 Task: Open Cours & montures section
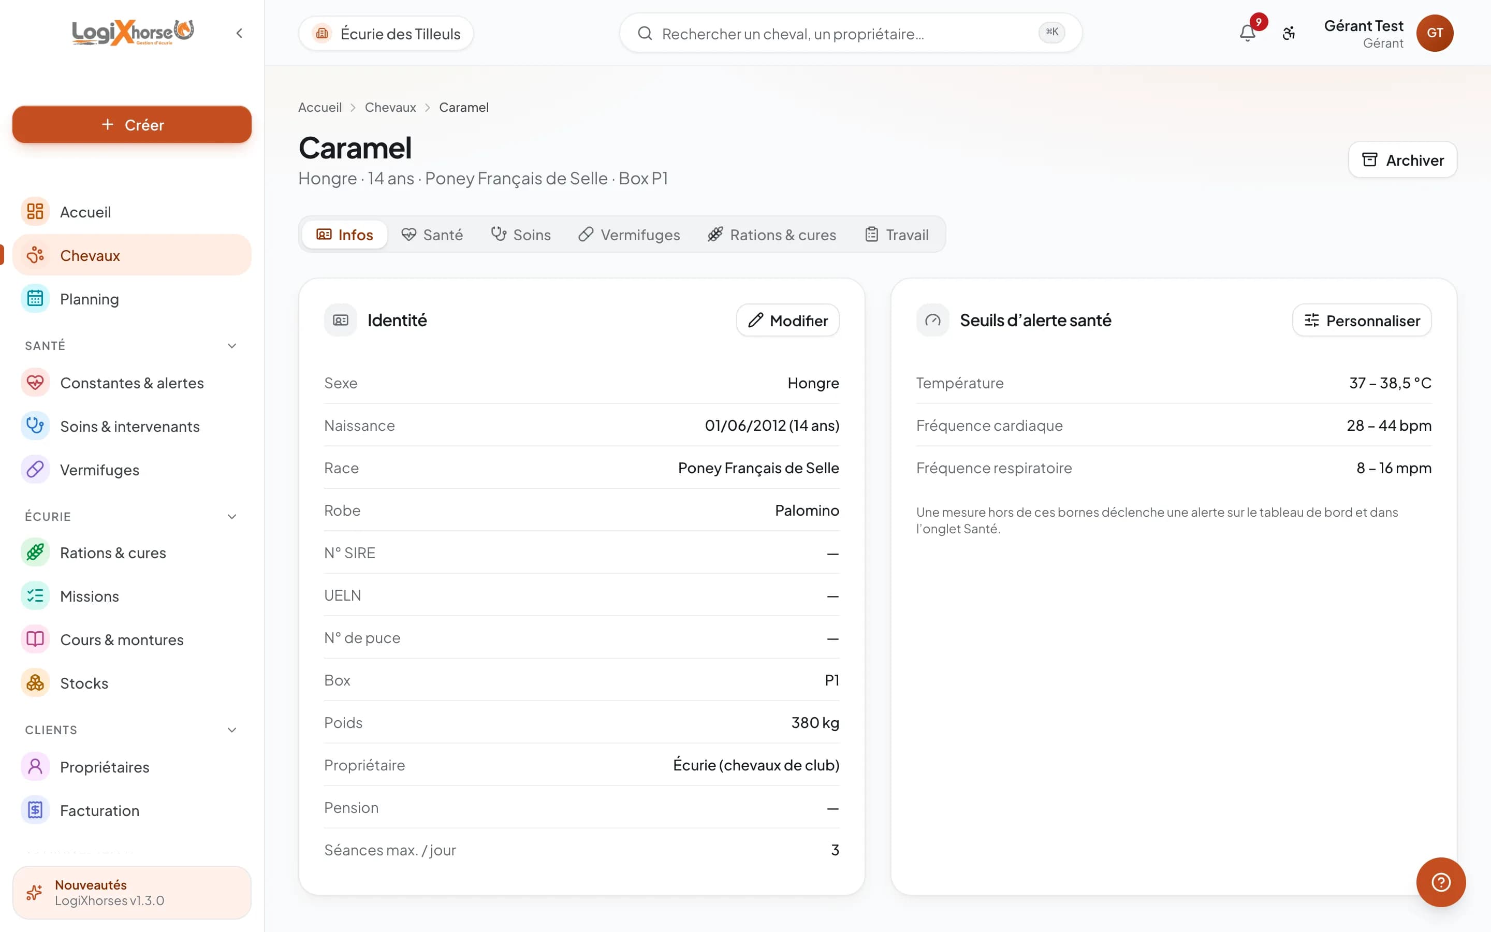coord(132,640)
